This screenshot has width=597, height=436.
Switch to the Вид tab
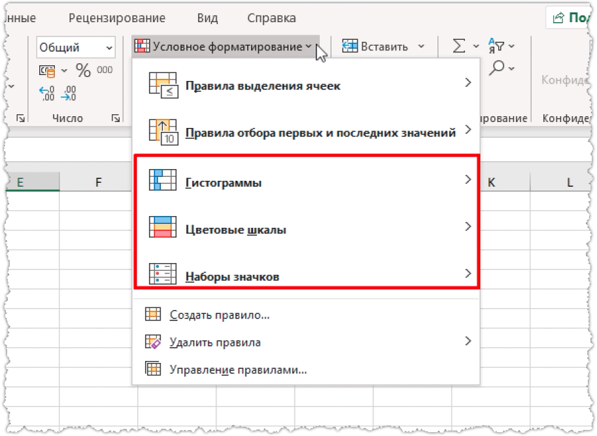click(x=208, y=18)
